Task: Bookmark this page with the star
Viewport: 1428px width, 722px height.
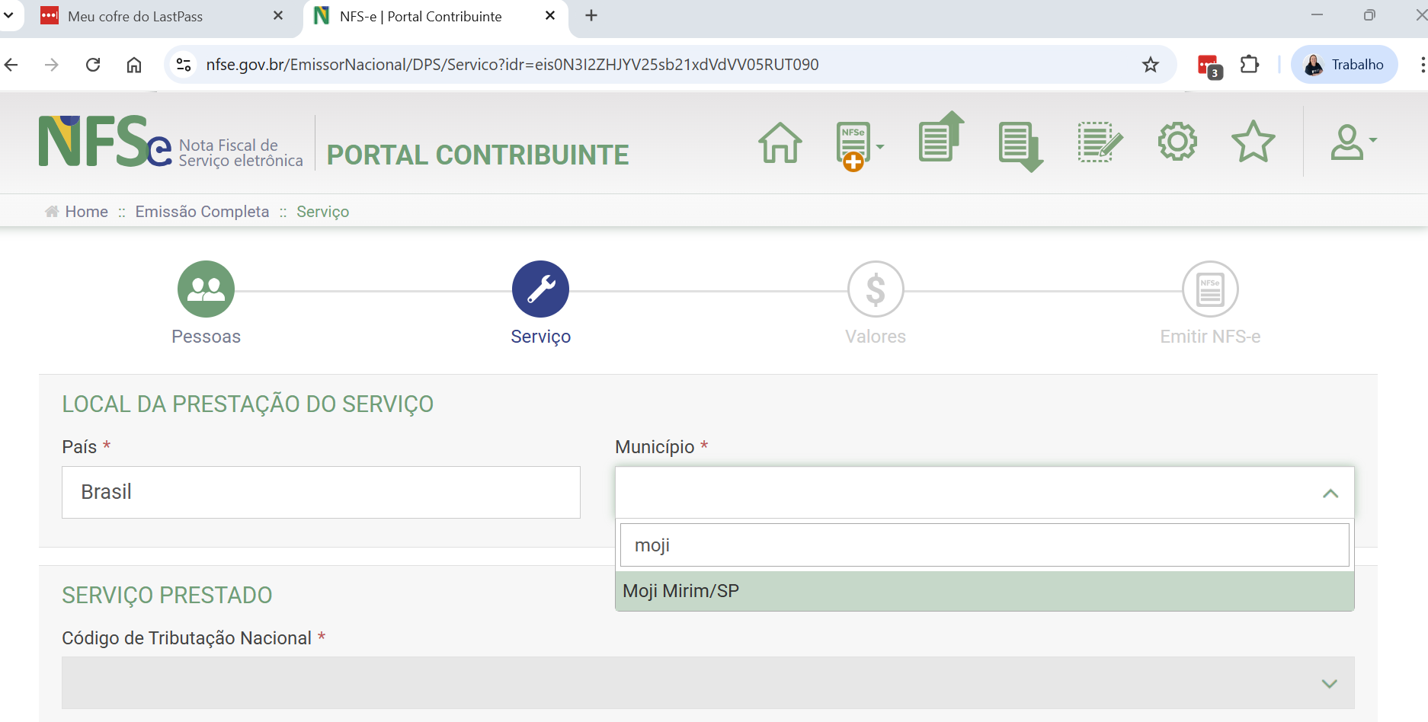Action: pos(1150,65)
